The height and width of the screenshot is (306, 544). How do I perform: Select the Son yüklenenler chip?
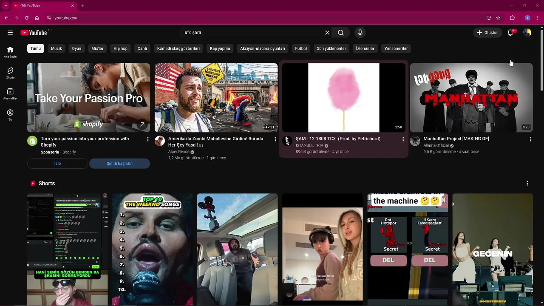(331, 48)
